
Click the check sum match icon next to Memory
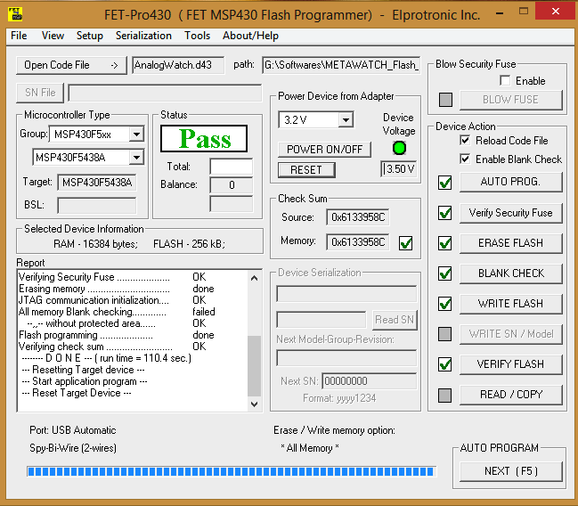pyautogui.click(x=406, y=243)
